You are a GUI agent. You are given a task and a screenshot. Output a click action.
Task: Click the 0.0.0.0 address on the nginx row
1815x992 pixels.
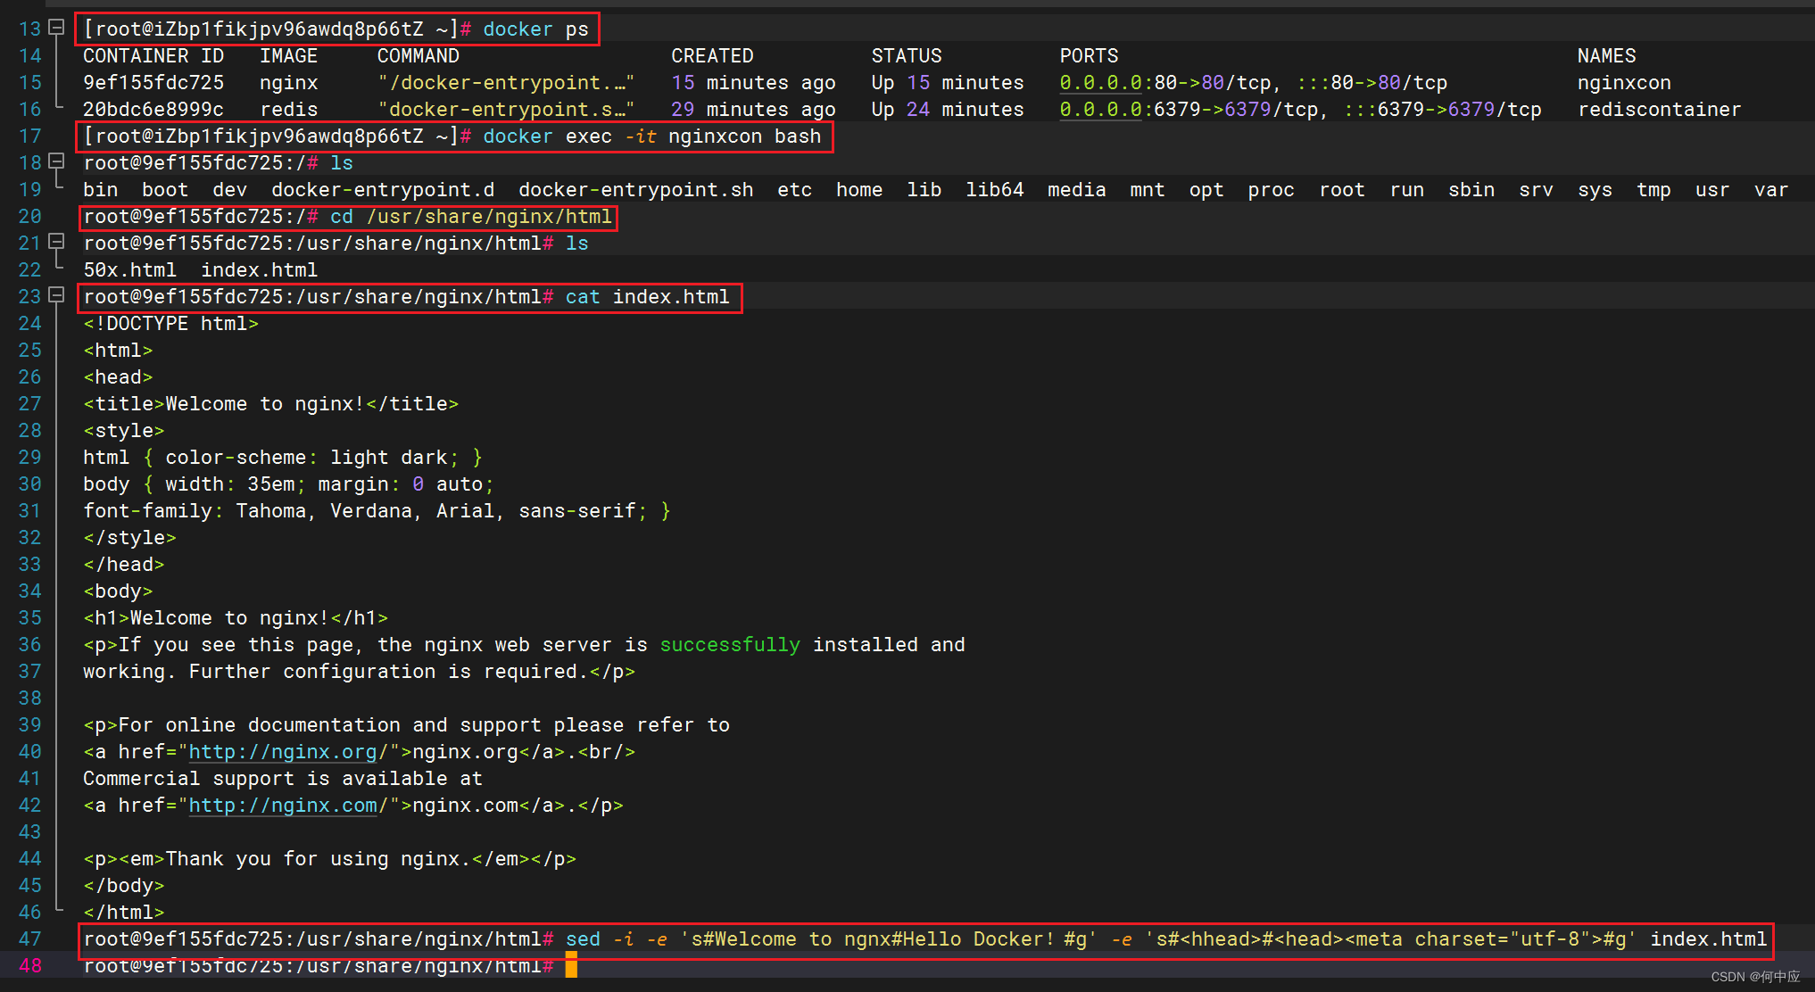(x=1101, y=83)
